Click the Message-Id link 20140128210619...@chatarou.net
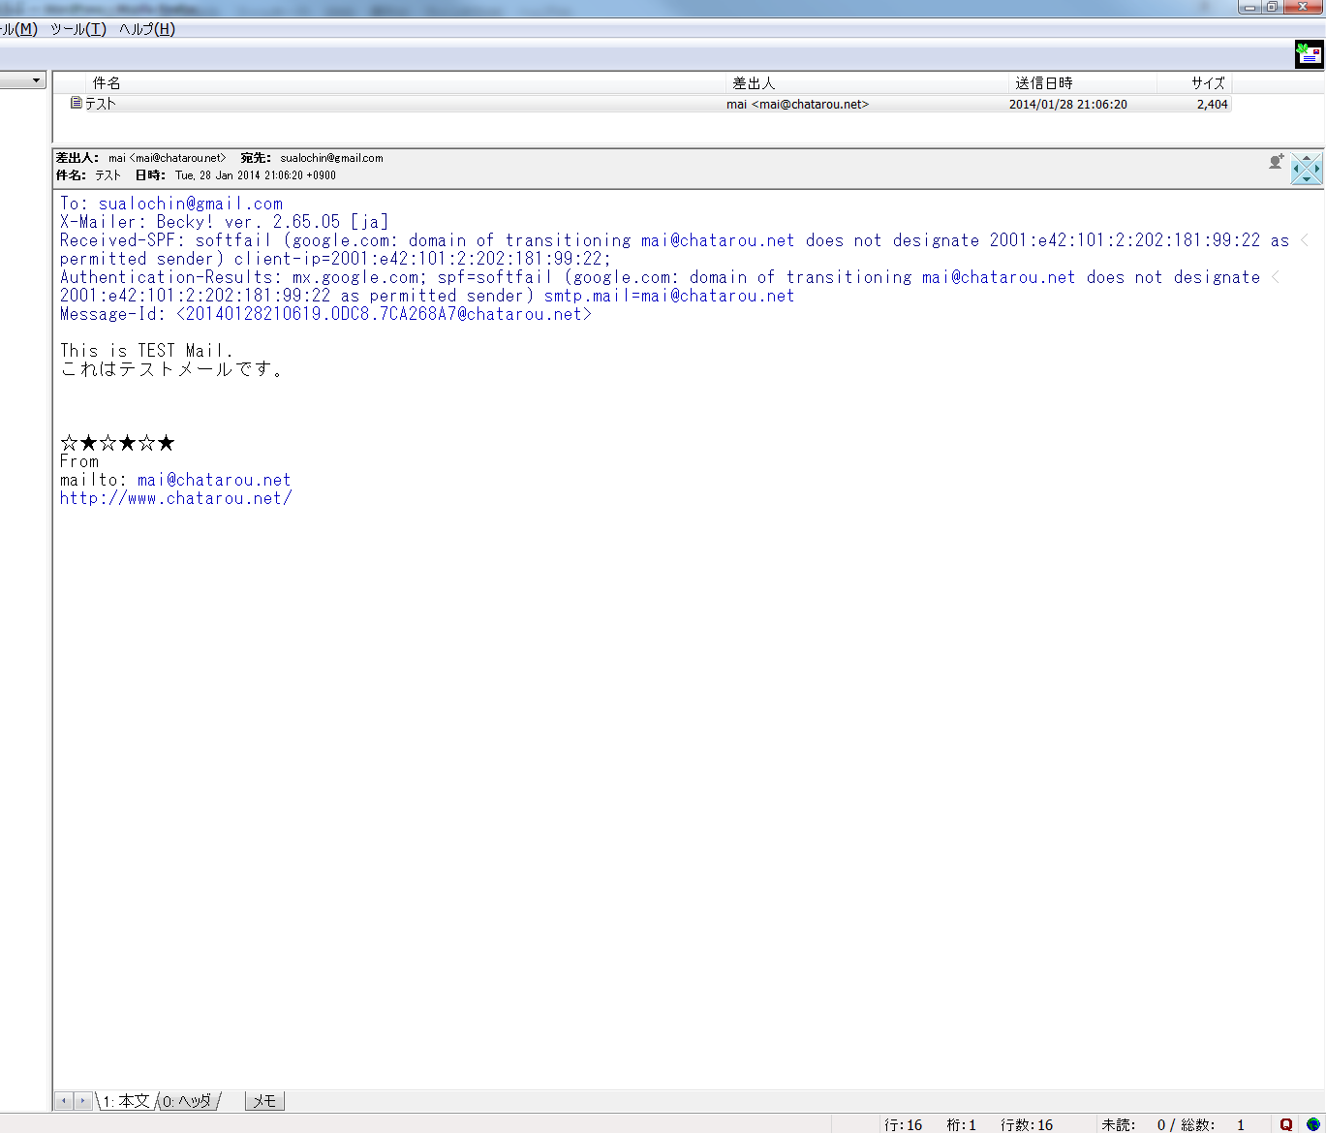Screen dimensions: 1326x1134 coord(384,314)
